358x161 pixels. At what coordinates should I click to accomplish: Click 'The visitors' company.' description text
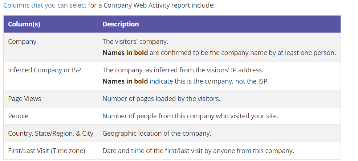pos(135,42)
